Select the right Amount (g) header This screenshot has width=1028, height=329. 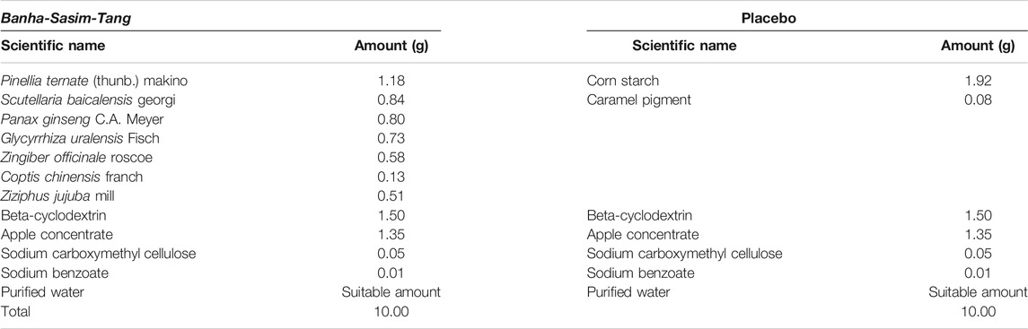pyautogui.click(x=978, y=46)
